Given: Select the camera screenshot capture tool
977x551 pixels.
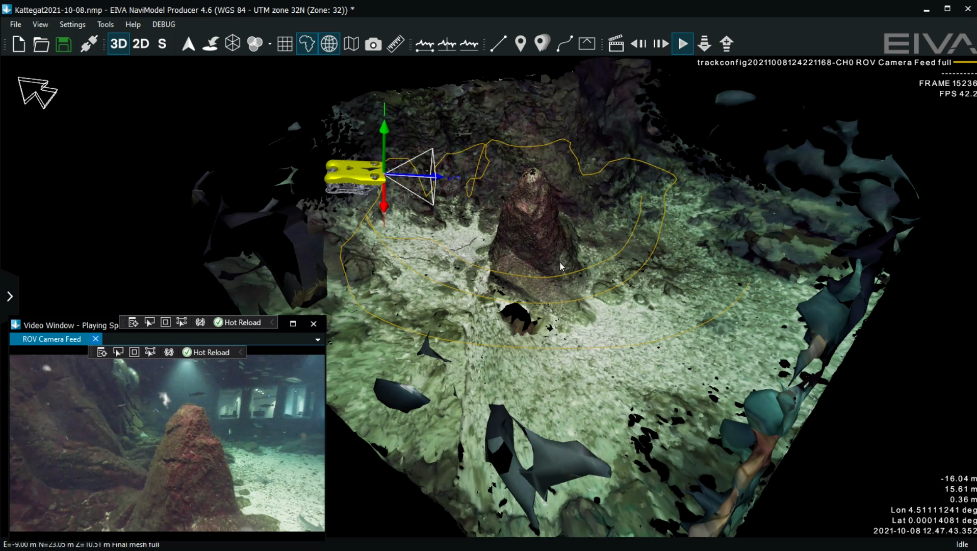Looking at the screenshot, I should (374, 44).
